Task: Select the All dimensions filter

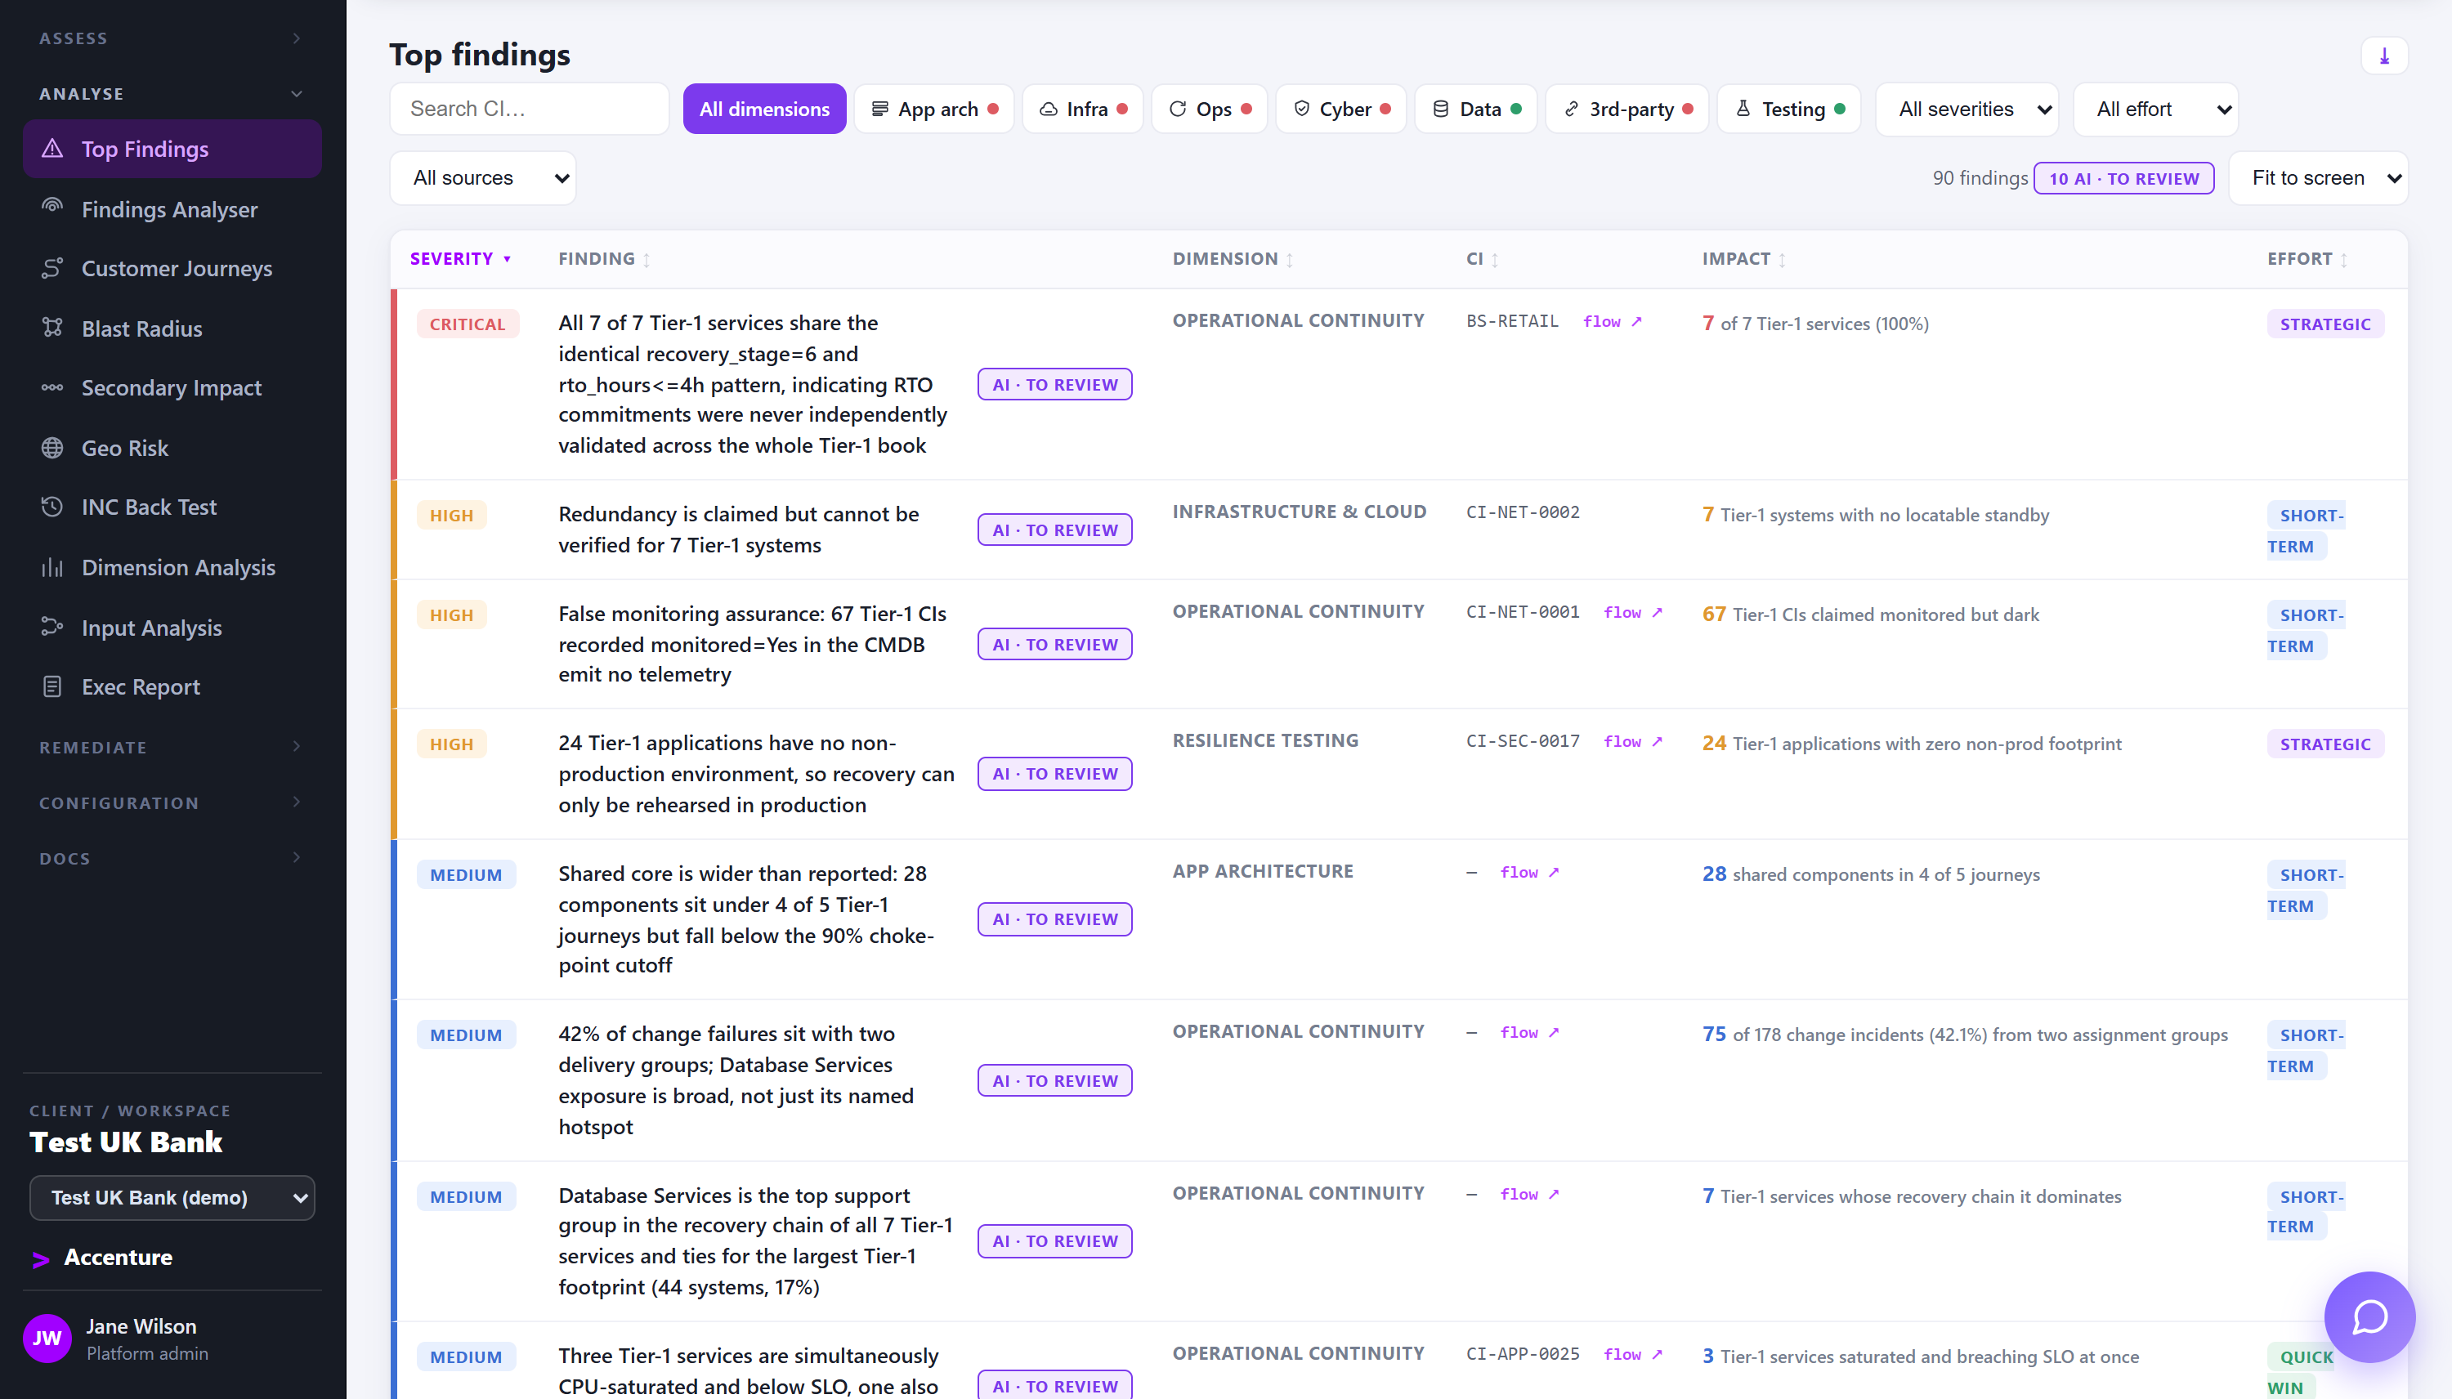Action: pos(764,109)
